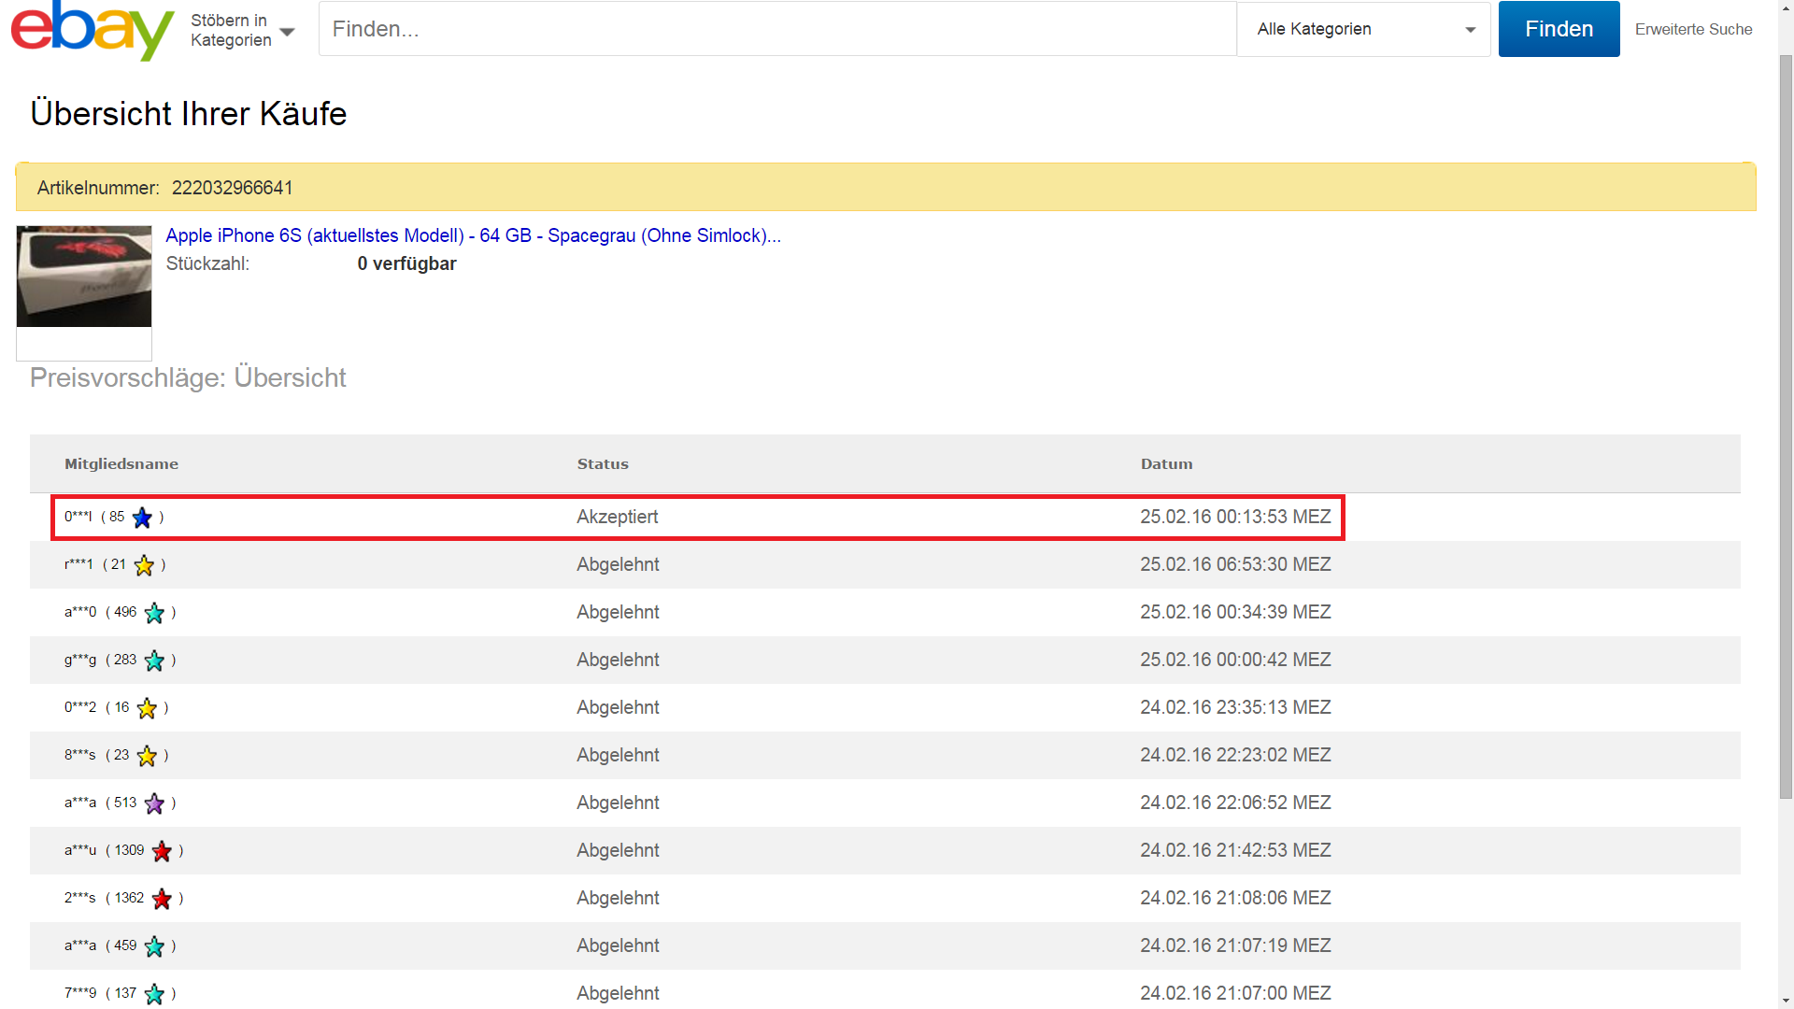Click date 25.02.16 00:34:39 MEZ
The image size is (1794, 1009).
coord(1235,612)
